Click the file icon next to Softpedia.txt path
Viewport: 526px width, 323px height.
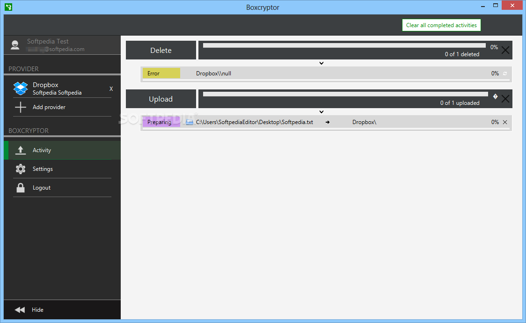point(190,122)
